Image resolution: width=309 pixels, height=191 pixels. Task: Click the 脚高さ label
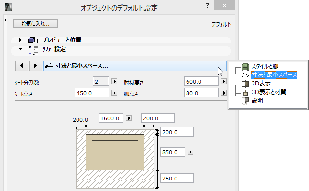tap(131, 94)
